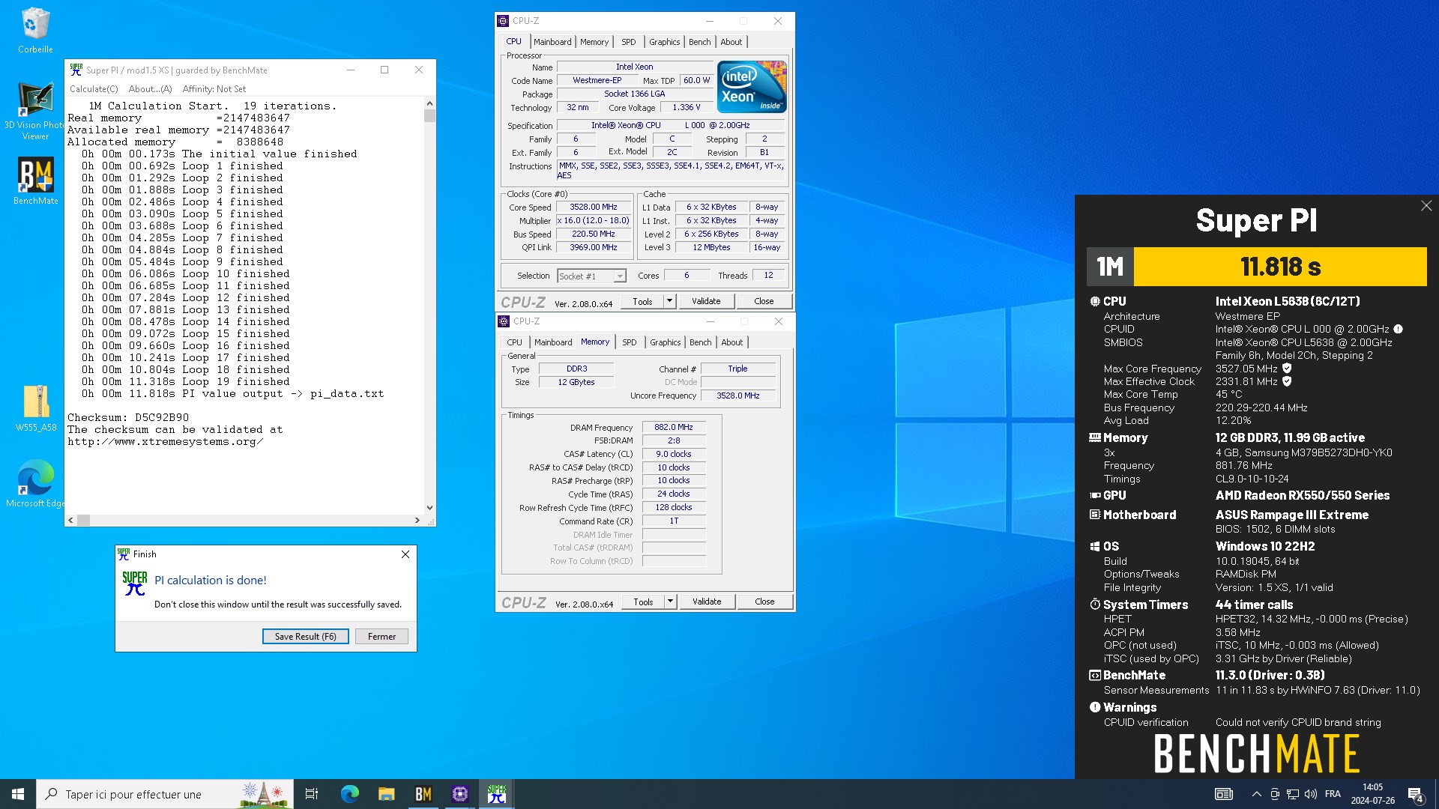
Task: Click the FRA language indicator
Action: point(1333,794)
